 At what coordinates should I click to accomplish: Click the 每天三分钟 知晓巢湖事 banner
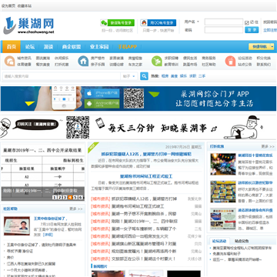(x=138, y=127)
